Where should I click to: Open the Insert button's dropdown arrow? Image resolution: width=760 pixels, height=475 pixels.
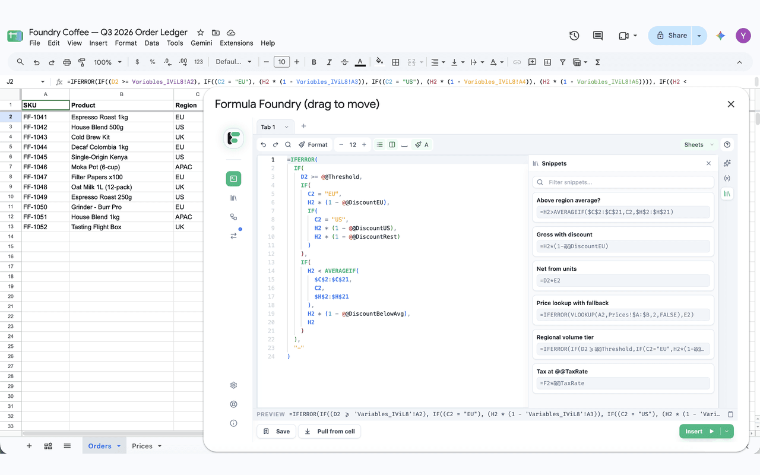(727, 432)
